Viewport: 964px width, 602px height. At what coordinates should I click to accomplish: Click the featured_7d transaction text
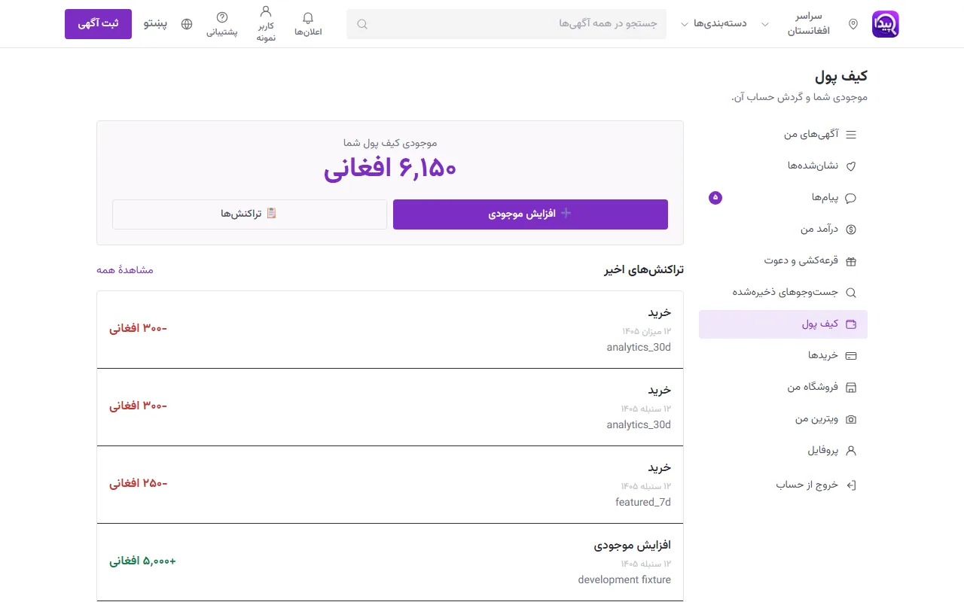643,502
